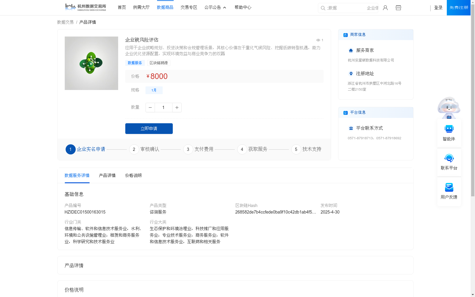Click the floating robot mascot
This screenshot has width=475, height=297.
tap(449, 108)
